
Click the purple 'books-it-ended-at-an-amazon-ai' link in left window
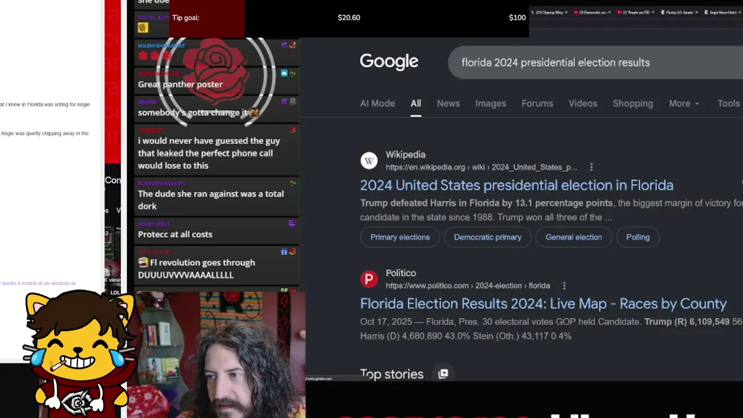click(38, 283)
